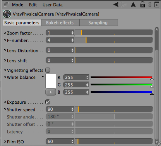Click the up arrow navigation icon
This screenshot has width=161, height=146.
pos(133,5)
